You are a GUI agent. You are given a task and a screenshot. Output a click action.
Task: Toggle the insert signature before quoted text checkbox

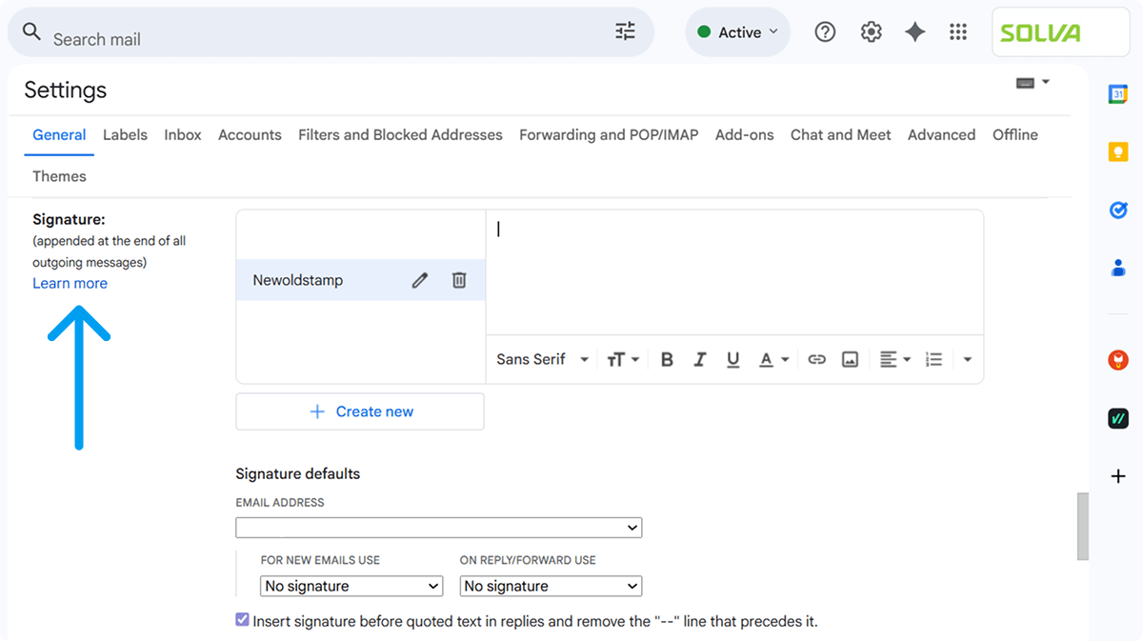(x=242, y=620)
